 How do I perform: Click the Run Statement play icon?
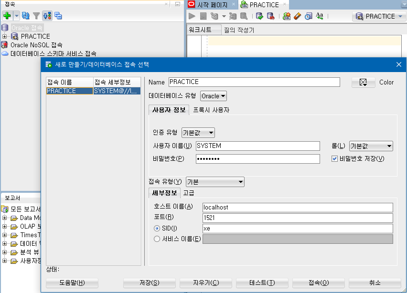pos(192,16)
